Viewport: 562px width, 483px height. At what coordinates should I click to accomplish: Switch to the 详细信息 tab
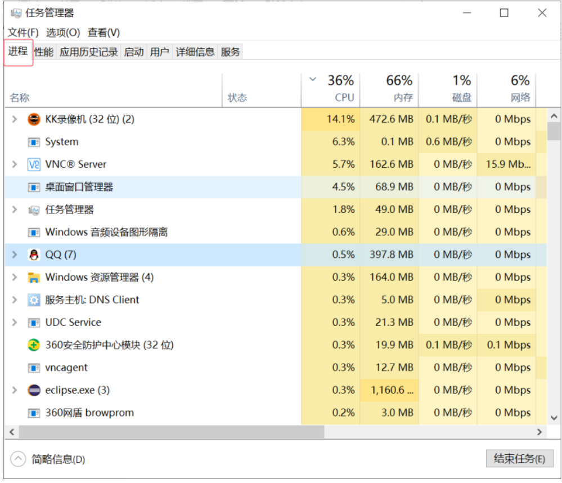195,52
